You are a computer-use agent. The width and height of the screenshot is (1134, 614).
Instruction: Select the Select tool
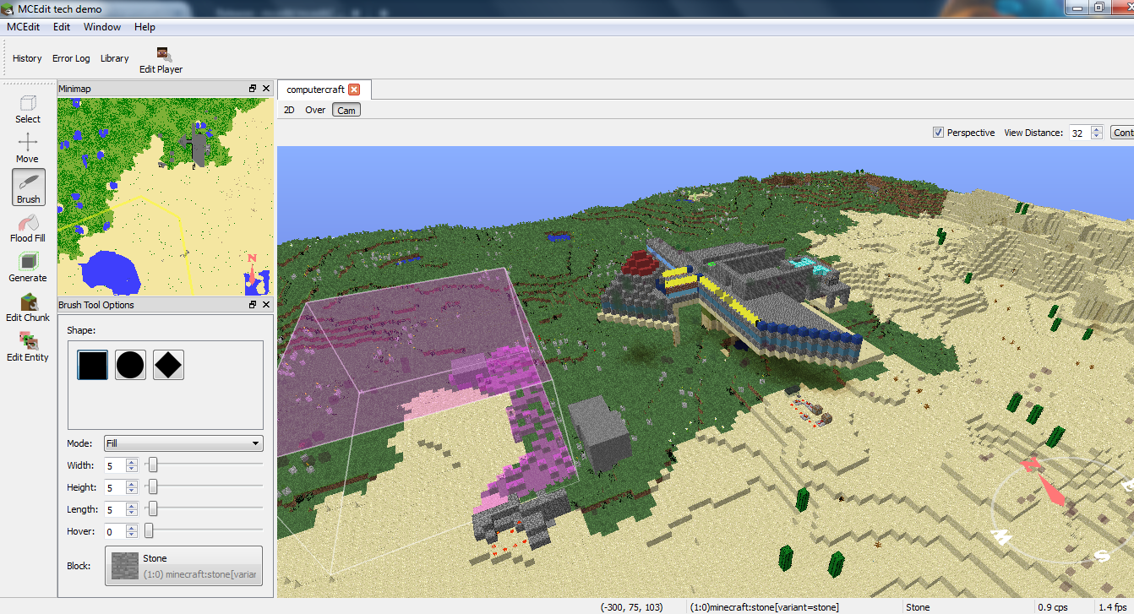(x=28, y=109)
